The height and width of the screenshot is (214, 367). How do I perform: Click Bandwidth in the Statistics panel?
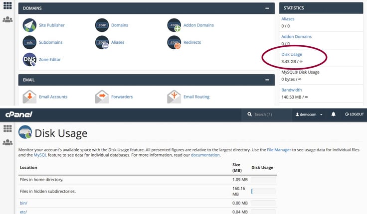[x=291, y=90]
